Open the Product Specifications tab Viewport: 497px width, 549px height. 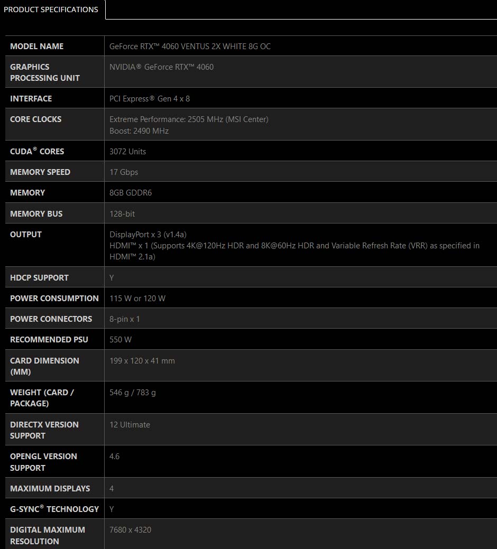coord(51,10)
